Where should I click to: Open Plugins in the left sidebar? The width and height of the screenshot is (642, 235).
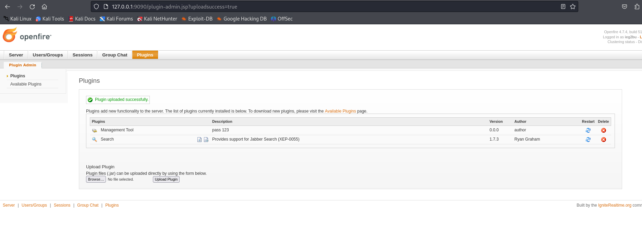17,76
